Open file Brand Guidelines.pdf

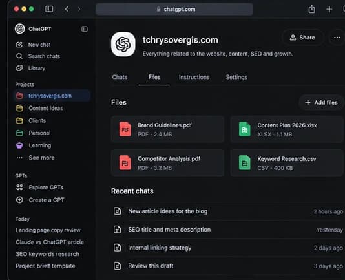pyautogui.click(x=167, y=129)
